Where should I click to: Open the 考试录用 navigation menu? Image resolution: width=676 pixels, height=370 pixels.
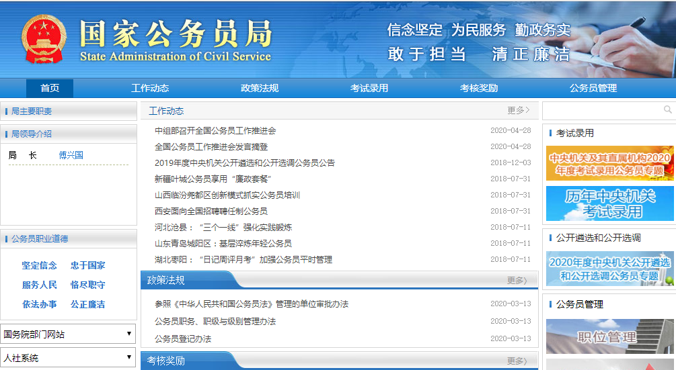tap(369, 88)
